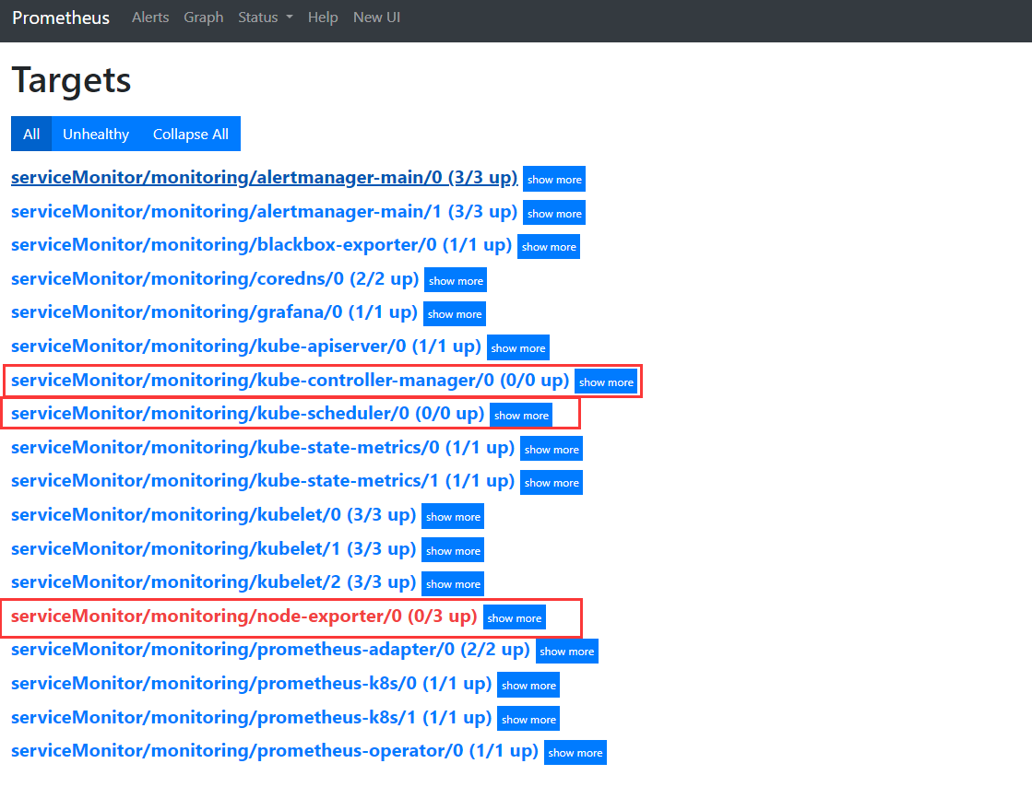Open kube-state-metrics/1 target link
Screen dimensions: 1032x787
coord(263,481)
